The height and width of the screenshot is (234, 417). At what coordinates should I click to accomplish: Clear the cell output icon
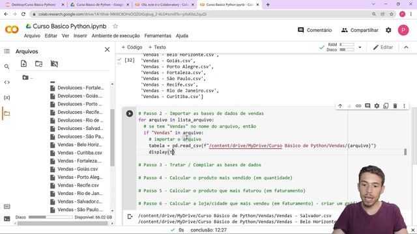pos(130,216)
